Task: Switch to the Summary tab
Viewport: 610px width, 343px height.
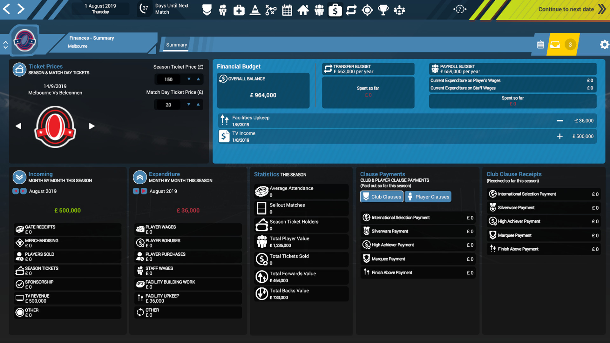Action: (x=176, y=44)
